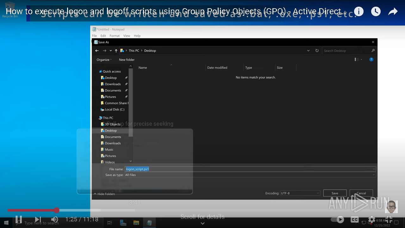Viewport: 405px width, 228px height.
Task: Open Common Share folder
Action: (x=115, y=103)
